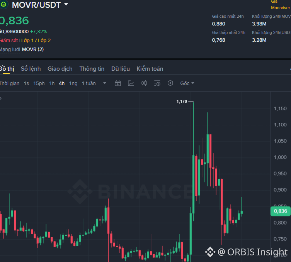Screen dimensions: 291x262
Task: Choose the 1s interval
Action: (26, 83)
